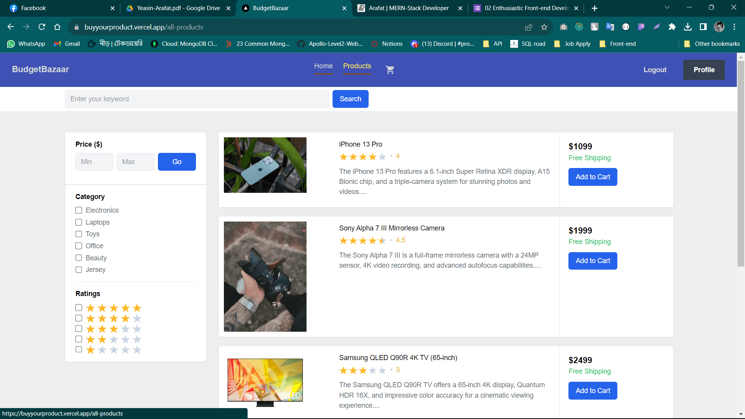Open the WhatsApp bookmark
This screenshot has height=419, width=745.
26,44
